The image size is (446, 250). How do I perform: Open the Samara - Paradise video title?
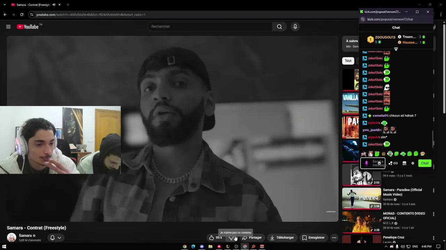tap(402, 192)
